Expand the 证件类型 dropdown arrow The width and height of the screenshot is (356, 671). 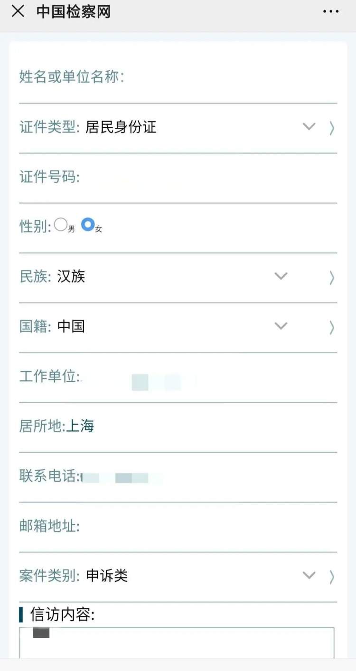[309, 127]
